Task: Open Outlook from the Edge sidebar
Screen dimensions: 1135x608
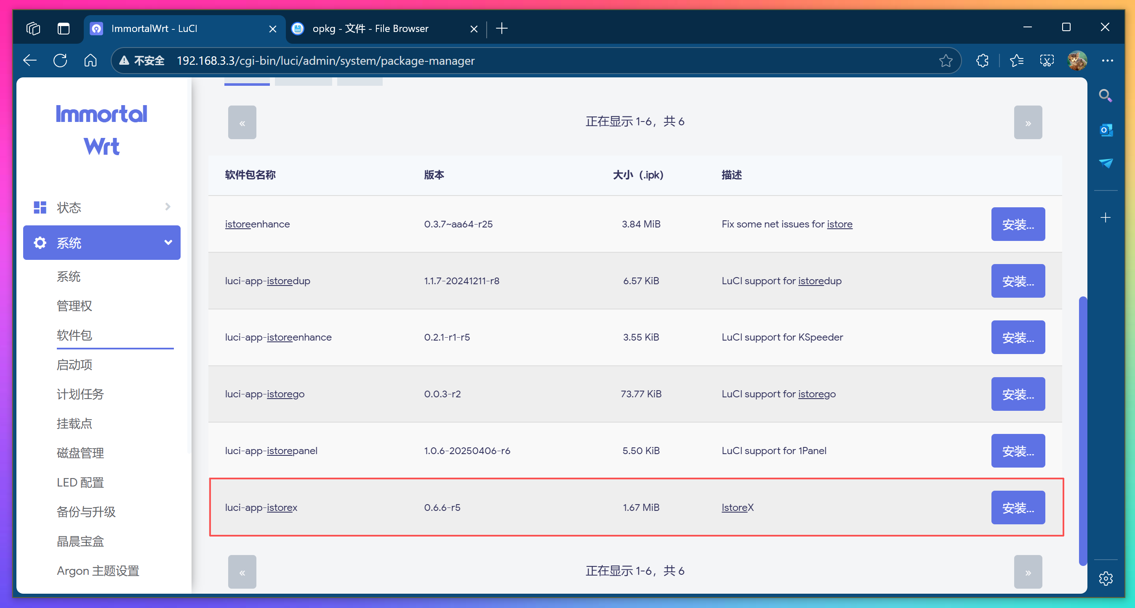Action: pos(1105,130)
